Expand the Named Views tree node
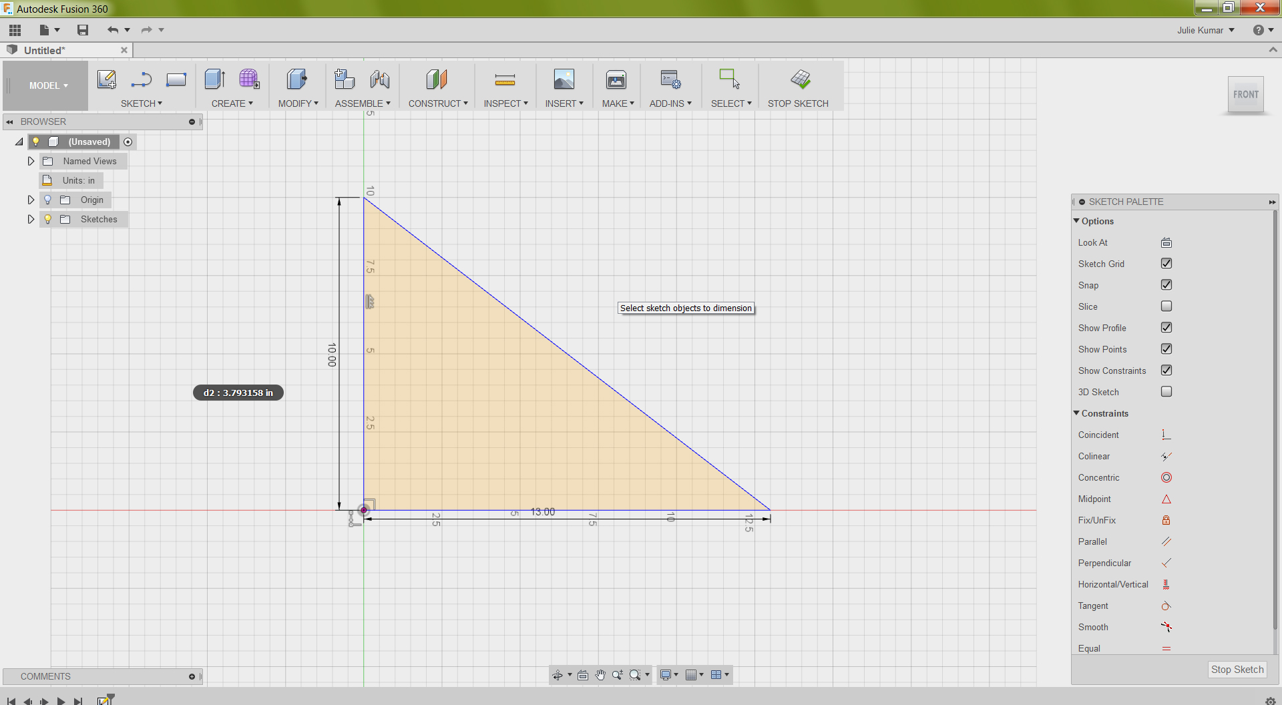 point(31,161)
